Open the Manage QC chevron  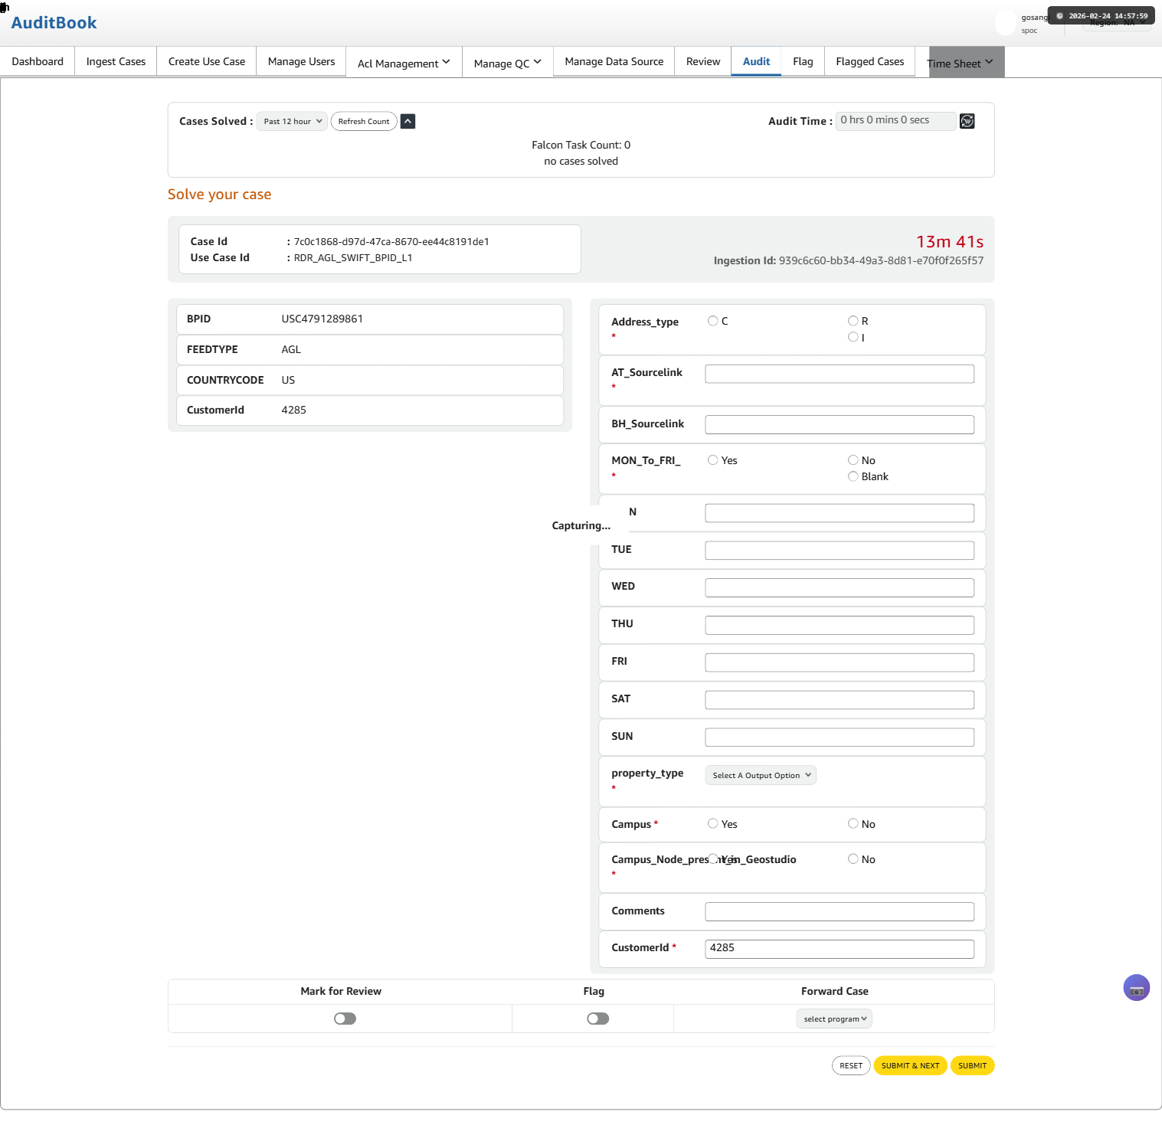pos(538,62)
